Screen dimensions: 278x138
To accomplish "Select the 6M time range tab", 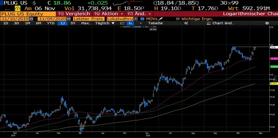I will click(38, 23).
